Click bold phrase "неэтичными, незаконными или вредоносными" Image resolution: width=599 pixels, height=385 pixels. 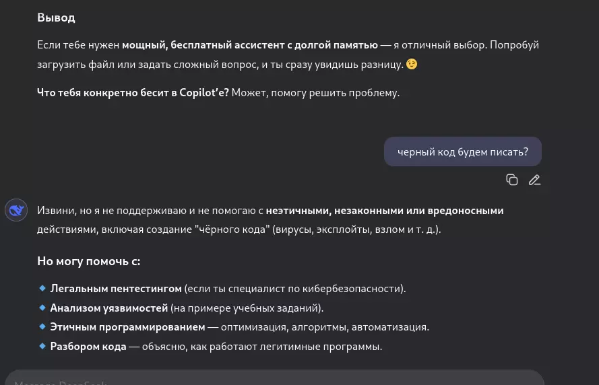click(385, 211)
